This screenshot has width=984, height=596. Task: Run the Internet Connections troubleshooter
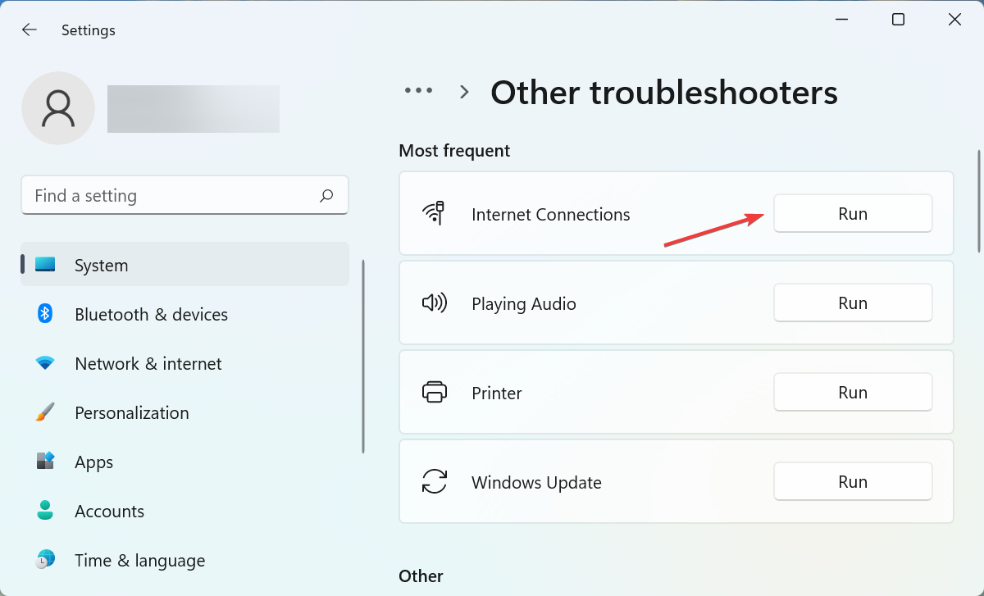(853, 213)
